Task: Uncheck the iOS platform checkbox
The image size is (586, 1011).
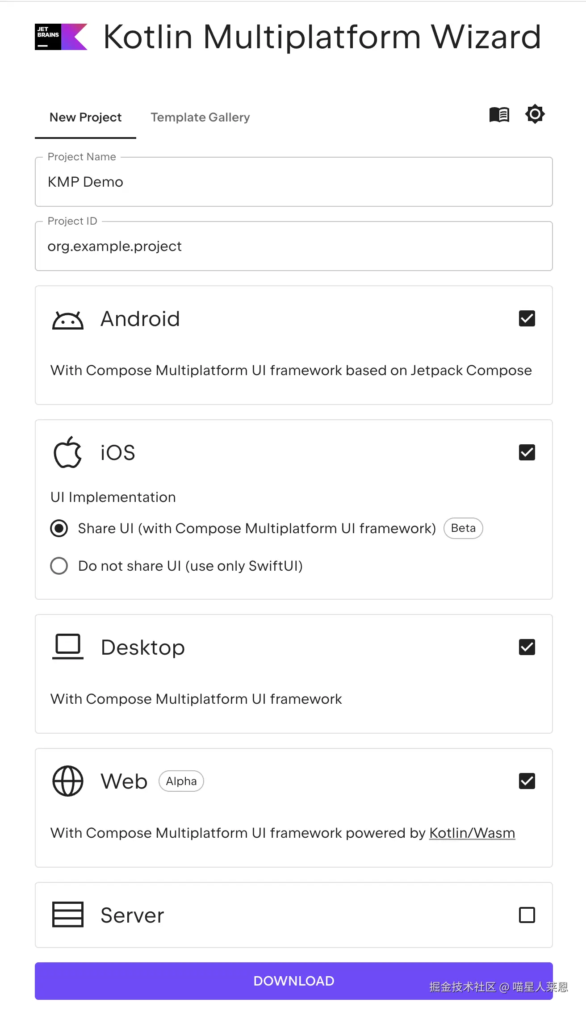Action: tap(527, 452)
